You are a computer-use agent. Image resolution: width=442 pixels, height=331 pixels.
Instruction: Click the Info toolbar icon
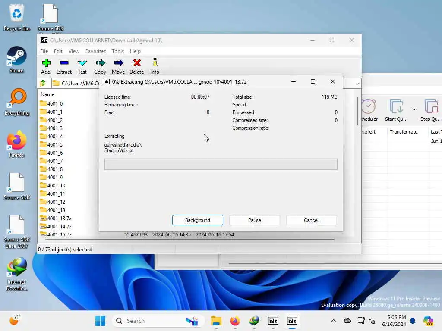click(x=155, y=66)
